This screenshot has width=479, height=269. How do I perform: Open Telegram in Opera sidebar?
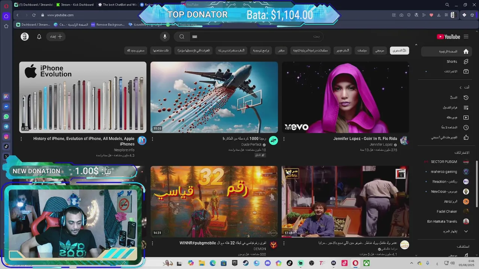[6, 127]
